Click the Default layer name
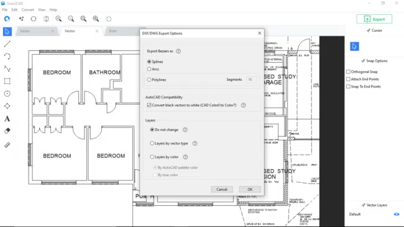This screenshot has width=404, height=227. 355,215
